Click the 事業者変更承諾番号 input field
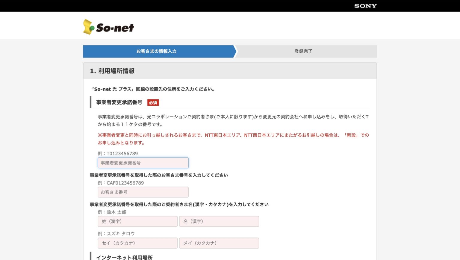Screen dimensions: 460x260 click(x=143, y=163)
